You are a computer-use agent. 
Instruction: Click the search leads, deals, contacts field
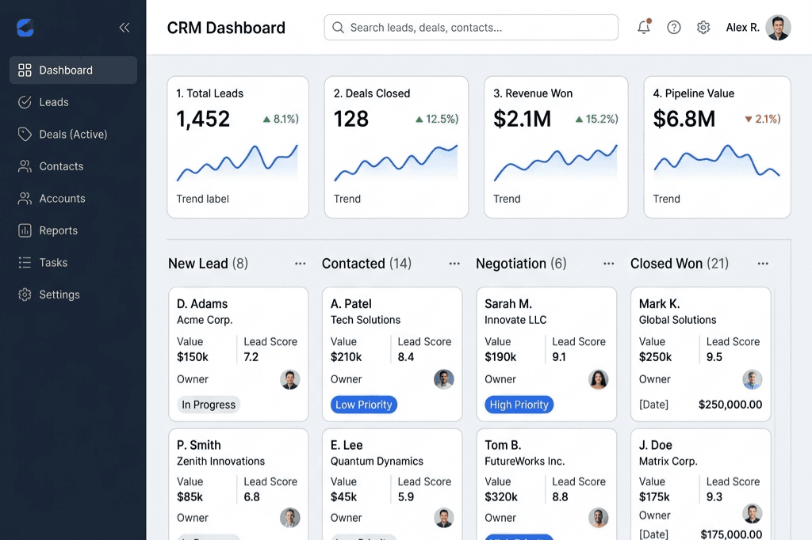pyautogui.click(x=471, y=27)
